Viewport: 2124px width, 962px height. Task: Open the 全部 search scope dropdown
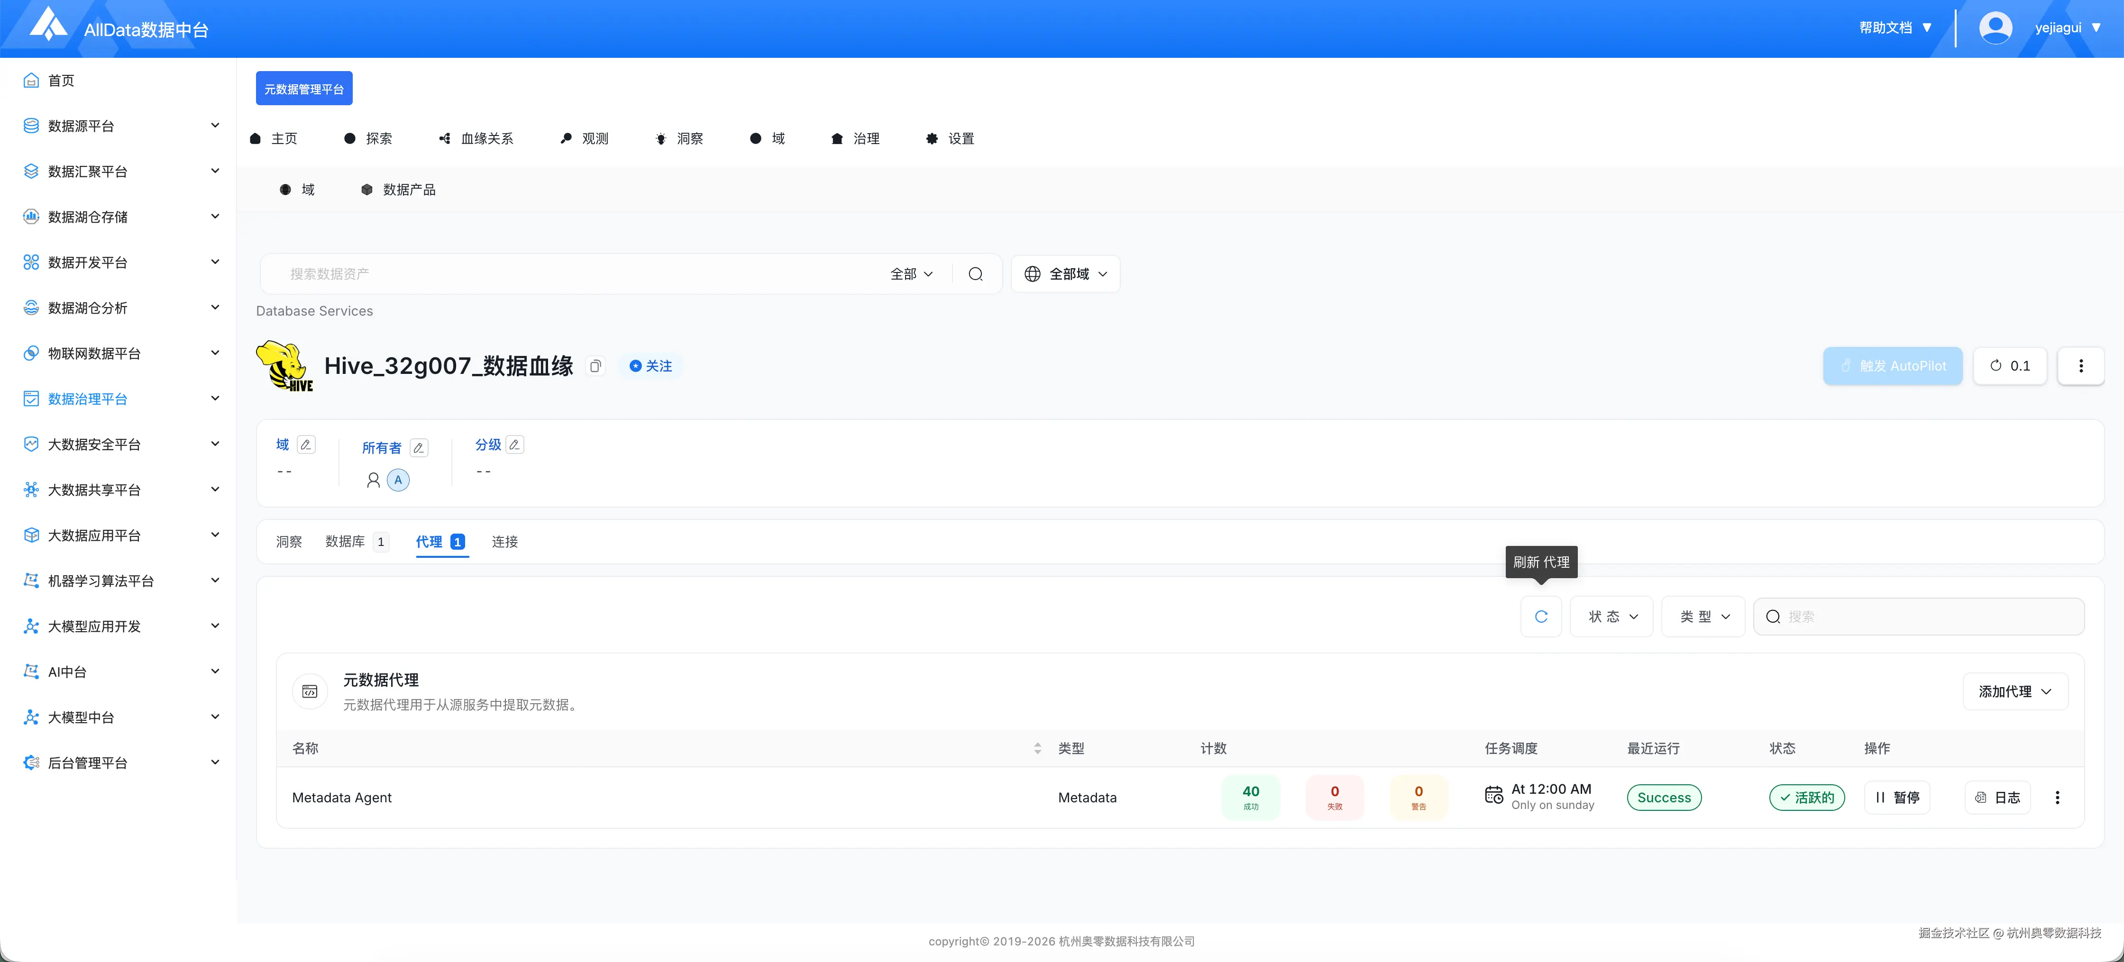[x=912, y=274]
